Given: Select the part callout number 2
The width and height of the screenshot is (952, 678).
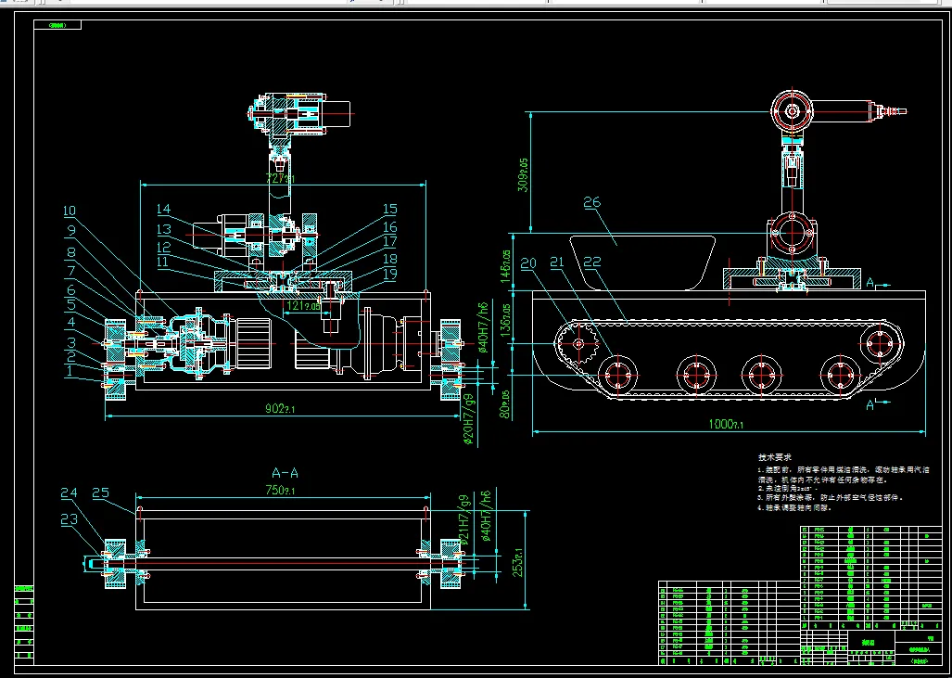Looking at the screenshot, I should click(x=70, y=356).
